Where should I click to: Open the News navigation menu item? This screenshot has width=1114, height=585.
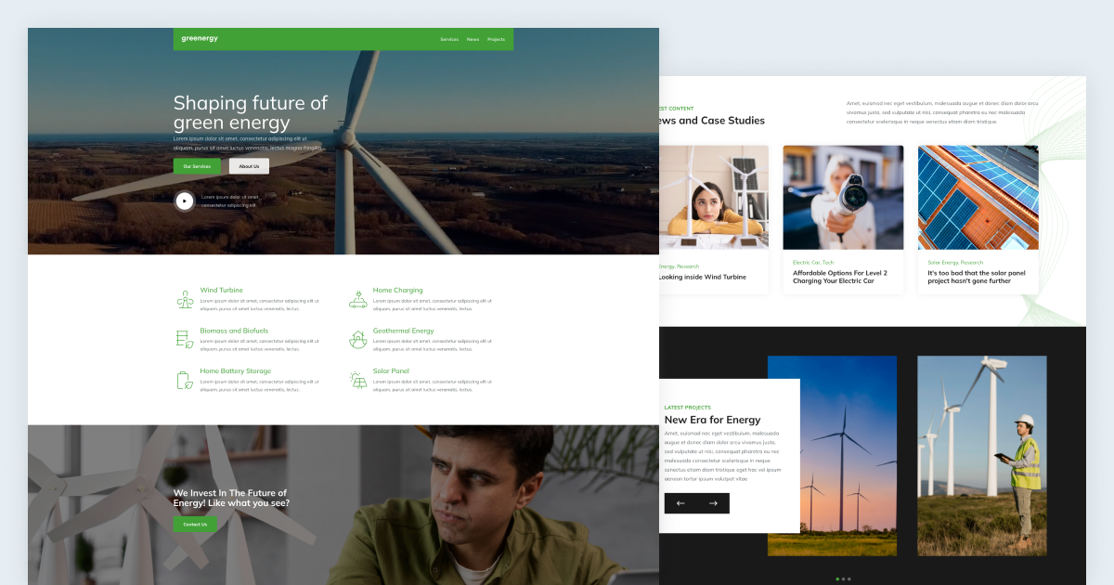click(473, 39)
